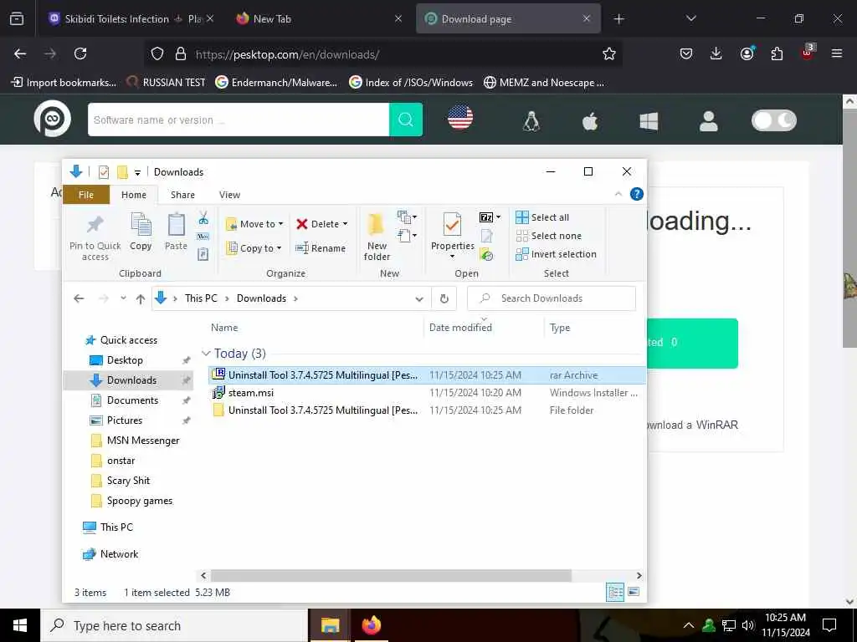Open the Easy access dropdown in ribbon
The width and height of the screenshot is (857, 642).
coord(408,236)
